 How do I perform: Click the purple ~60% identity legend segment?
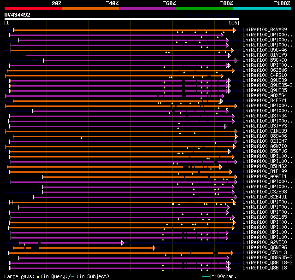click(147, 8)
